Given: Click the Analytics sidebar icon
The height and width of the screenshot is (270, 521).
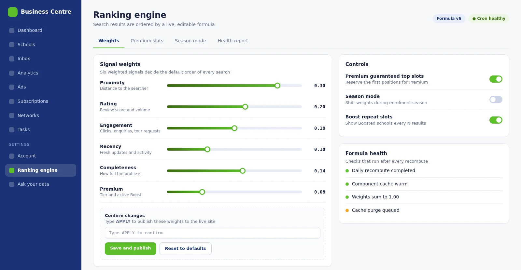Looking at the screenshot, I should coord(12,73).
